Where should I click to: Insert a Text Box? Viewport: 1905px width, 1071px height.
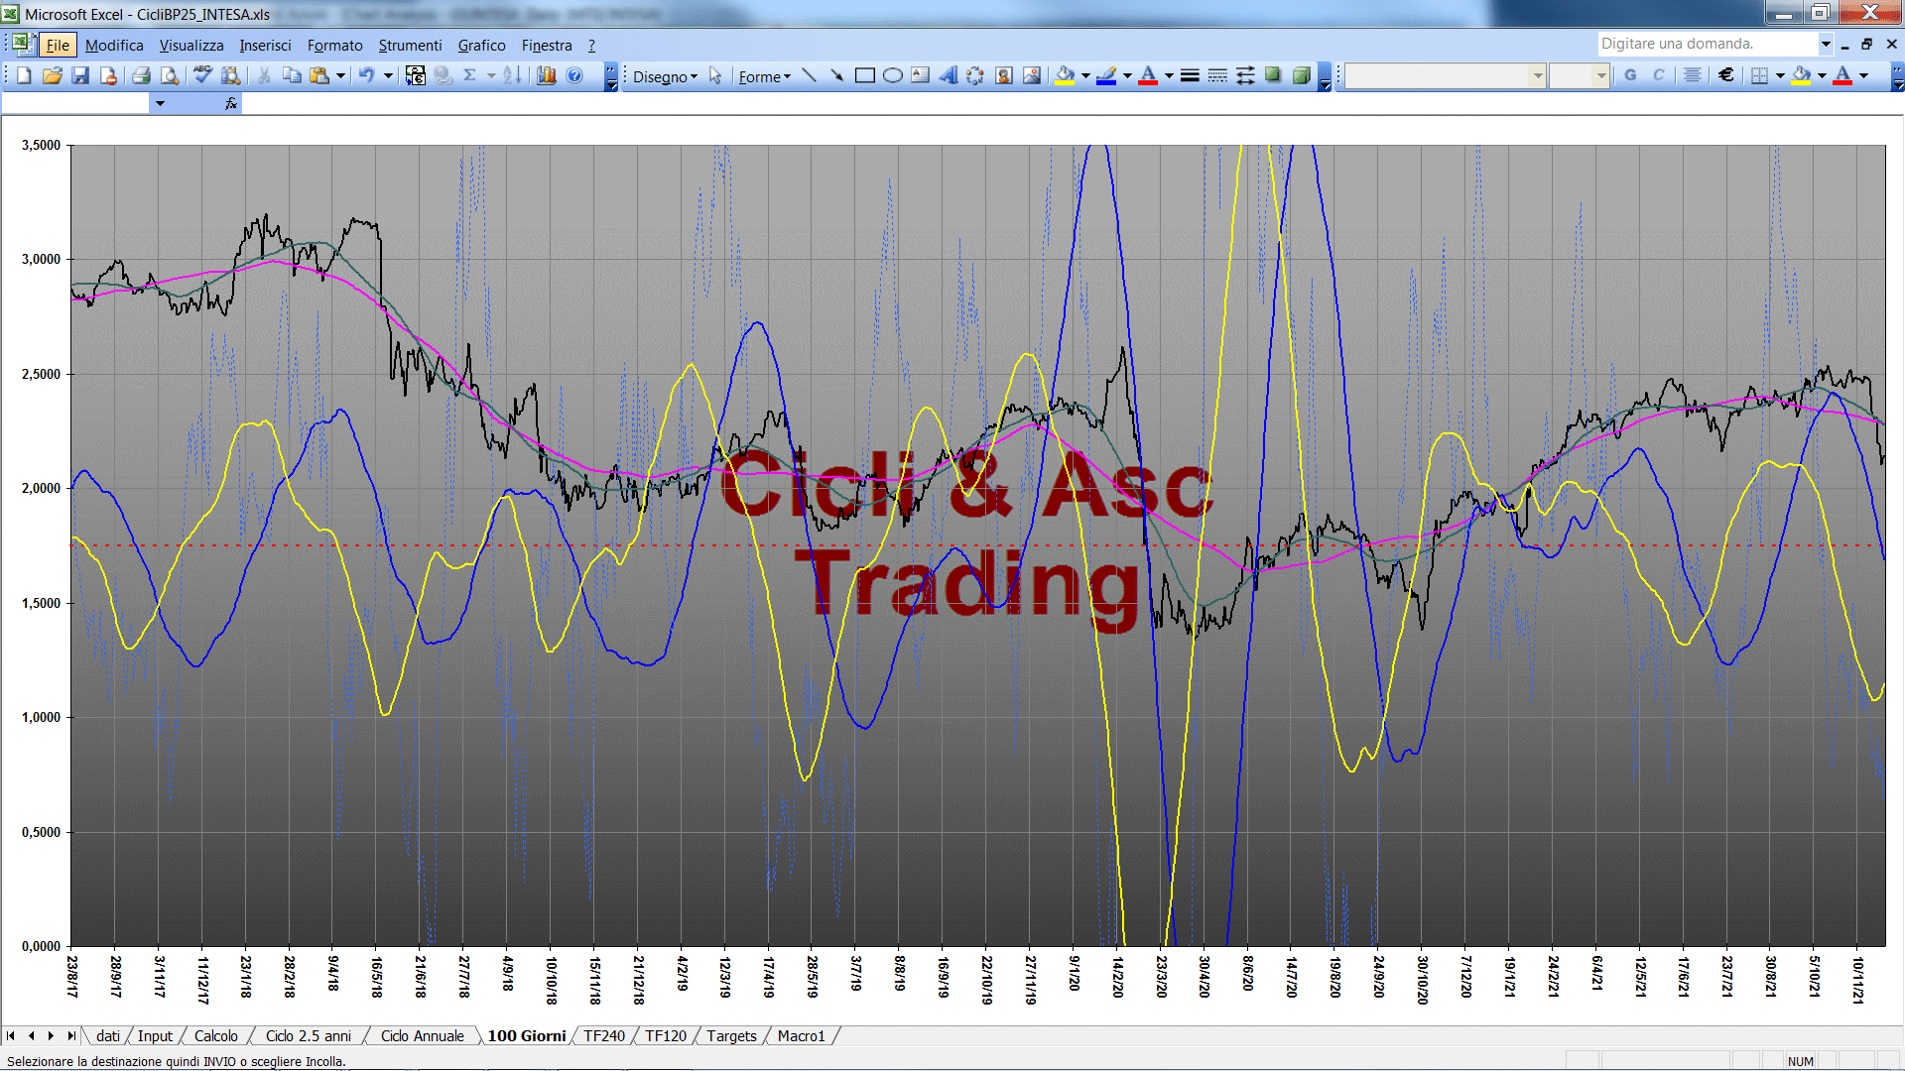[x=920, y=76]
